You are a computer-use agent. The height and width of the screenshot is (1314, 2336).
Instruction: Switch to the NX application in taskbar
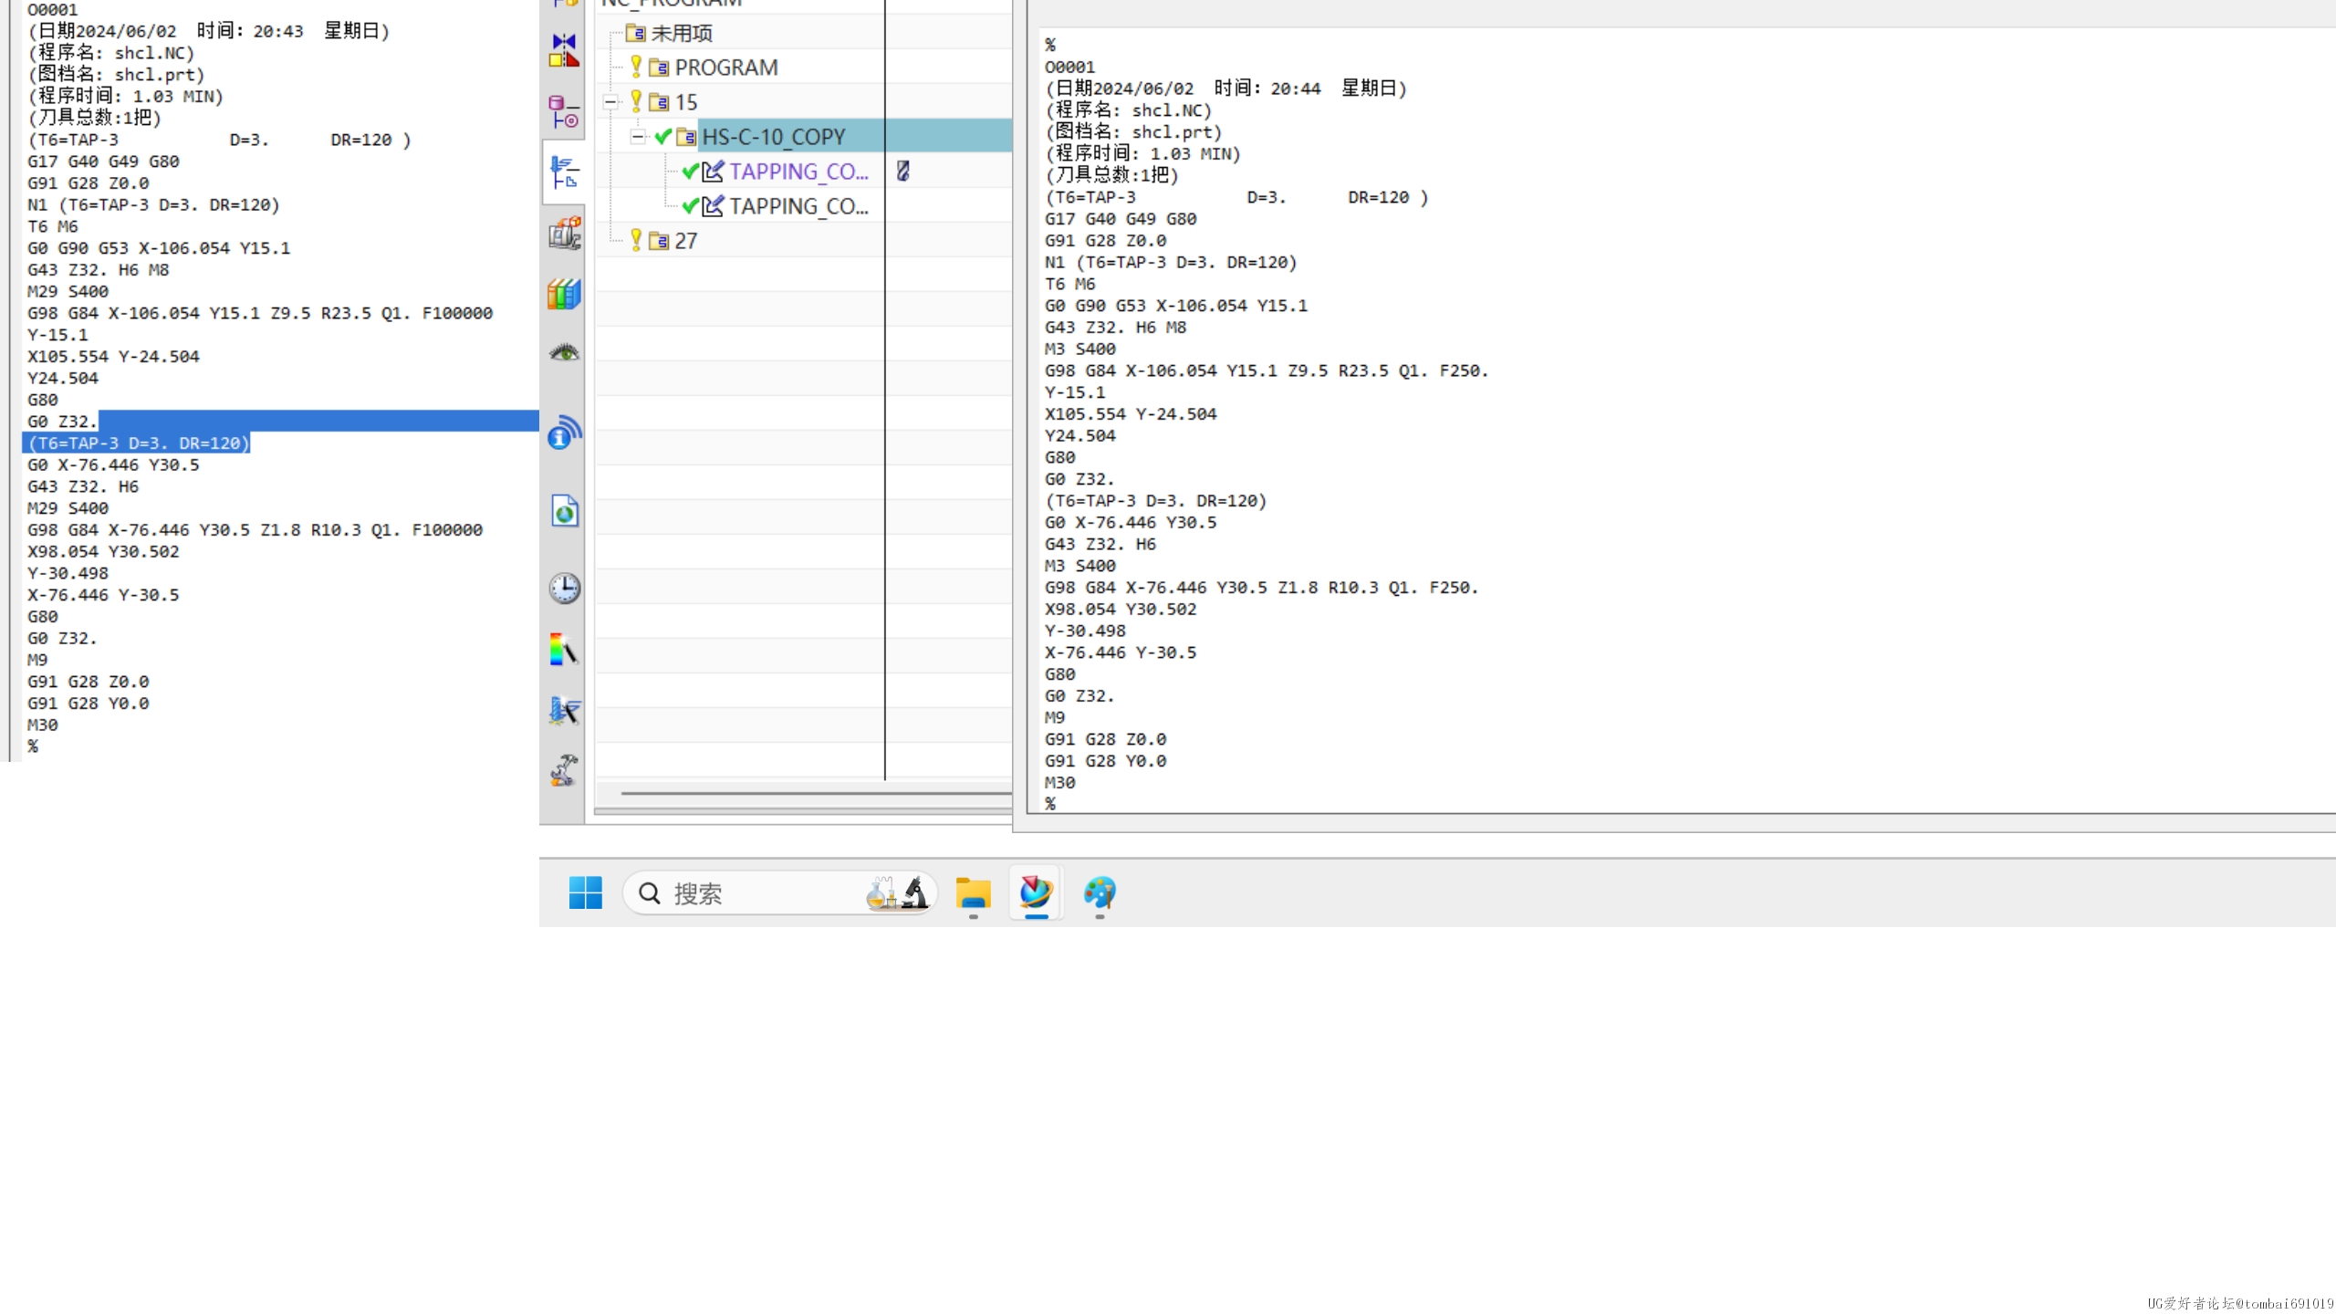[1036, 892]
